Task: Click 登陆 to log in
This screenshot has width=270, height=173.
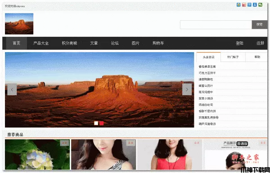Action: click(x=239, y=43)
